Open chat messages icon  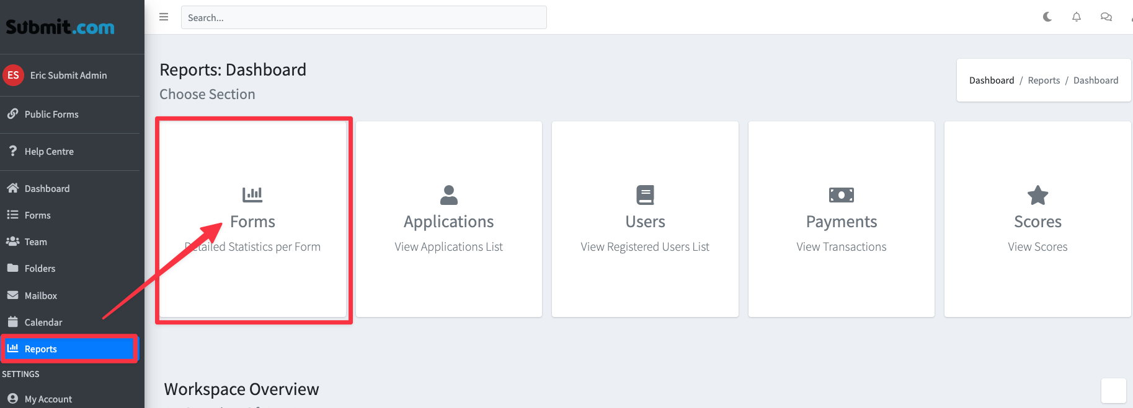pyautogui.click(x=1106, y=17)
